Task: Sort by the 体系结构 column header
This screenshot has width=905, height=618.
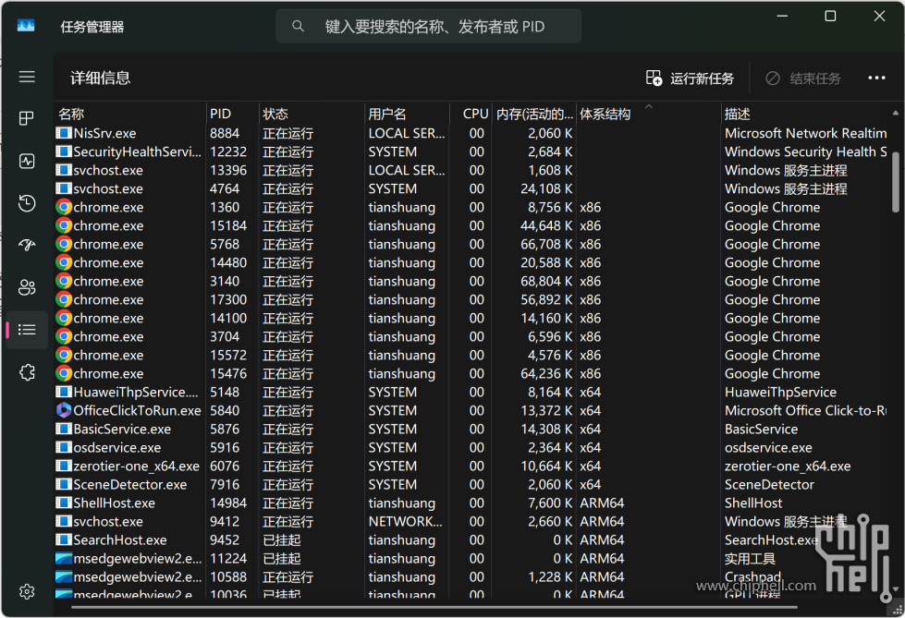Action: click(605, 115)
